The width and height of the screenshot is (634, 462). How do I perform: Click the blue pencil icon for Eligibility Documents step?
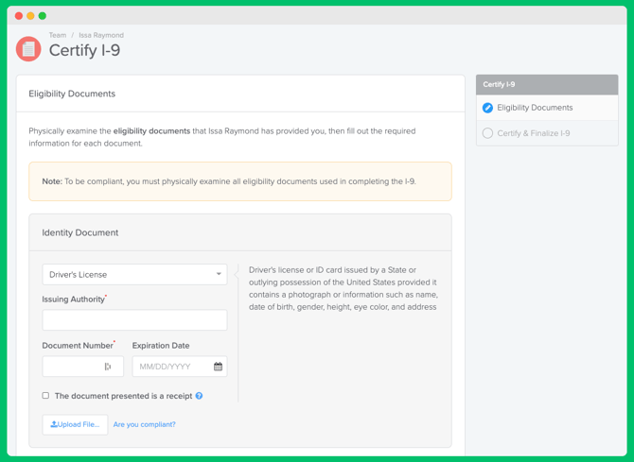click(x=487, y=108)
